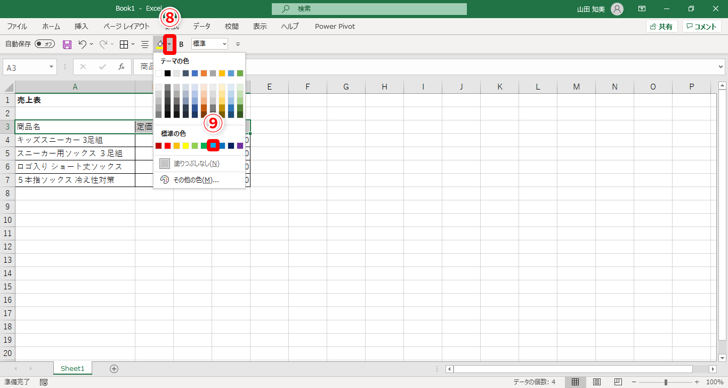Confirm entry with the checkmark icon
The height and width of the screenshot is (388, 728).
(x=102, y=67)
